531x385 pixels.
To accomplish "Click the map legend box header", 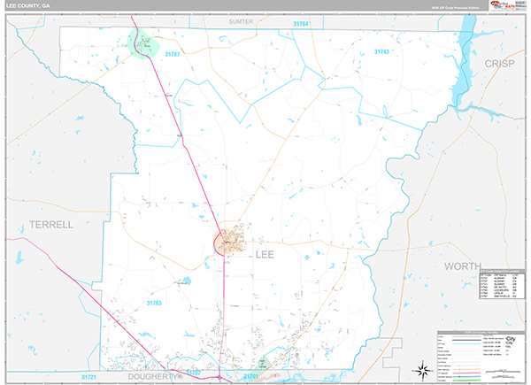I will tap(481, 333).
